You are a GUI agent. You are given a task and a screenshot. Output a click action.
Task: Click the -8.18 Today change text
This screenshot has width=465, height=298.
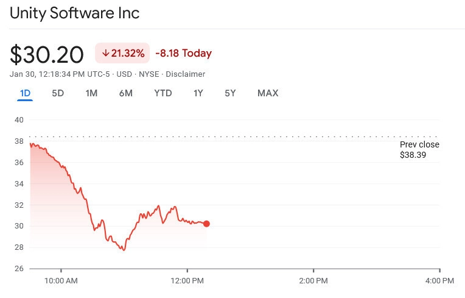tap(183, 54)
